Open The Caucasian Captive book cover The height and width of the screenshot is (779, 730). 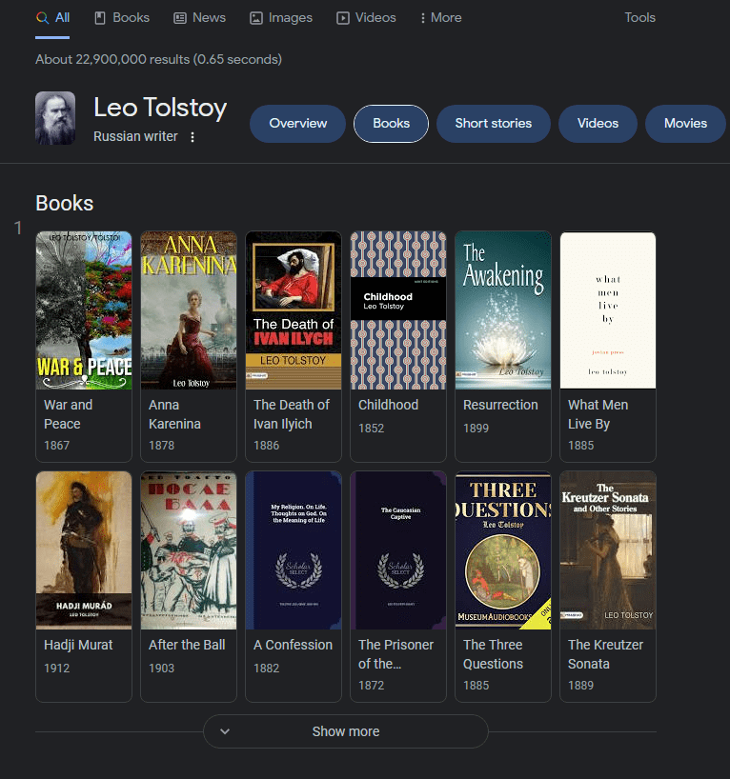coord(398,550)
